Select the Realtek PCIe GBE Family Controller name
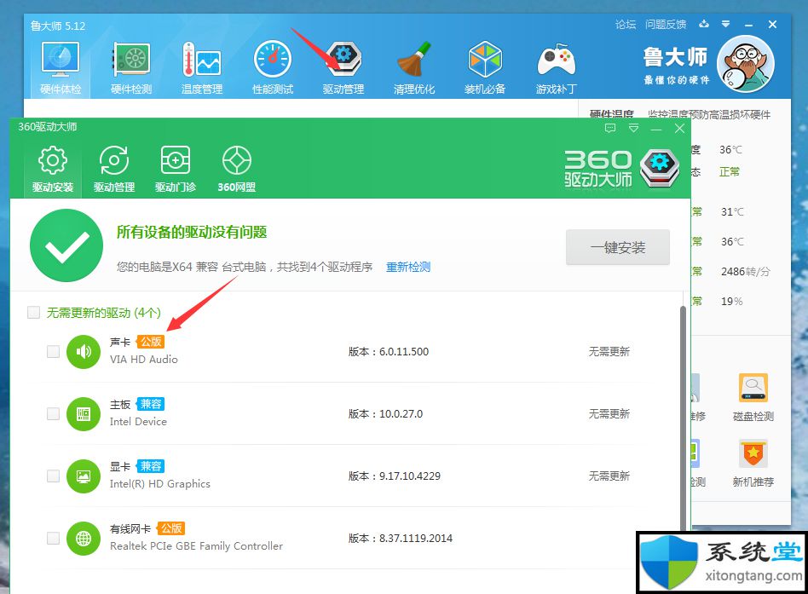 196,546
